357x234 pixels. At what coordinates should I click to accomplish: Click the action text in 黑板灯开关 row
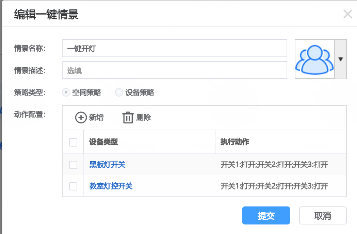[x=274, y=165]
